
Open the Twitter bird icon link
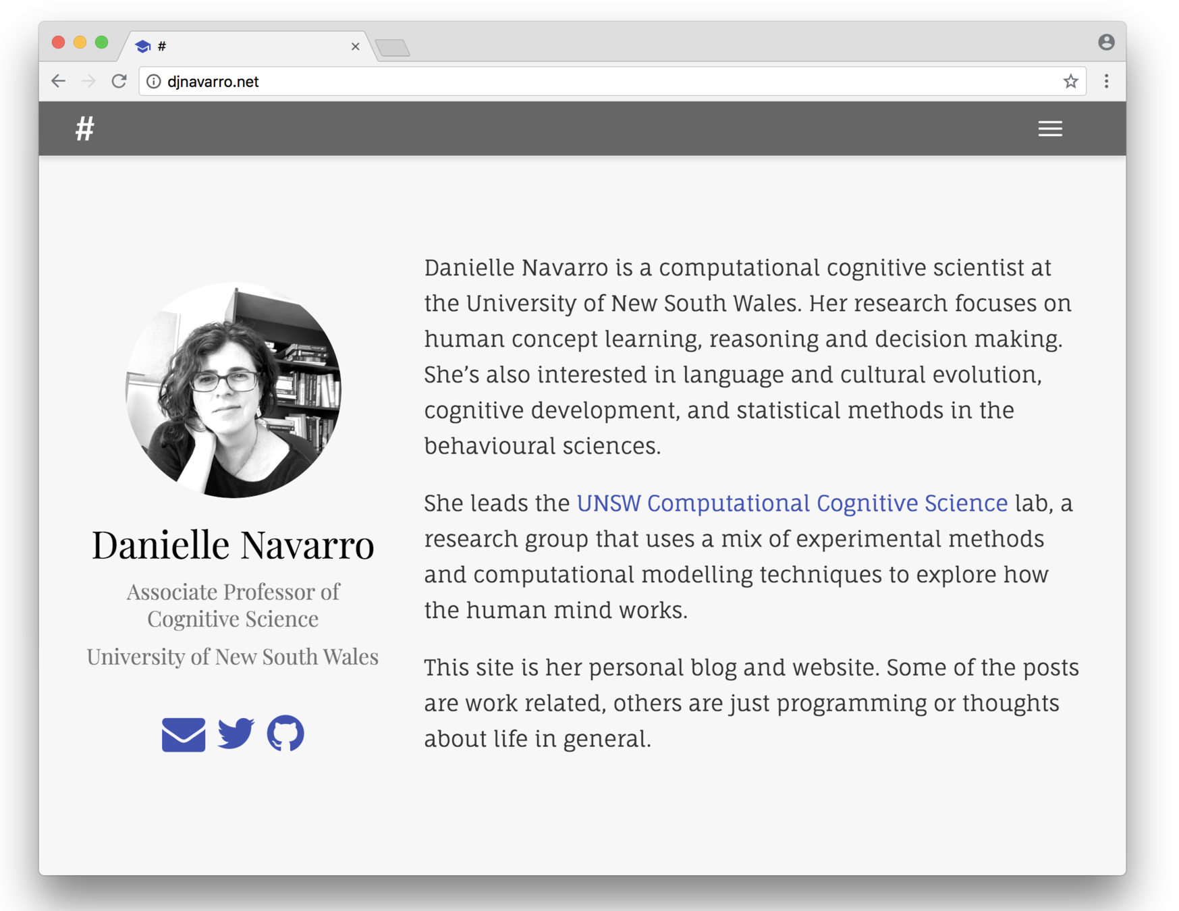pos(236,734)
